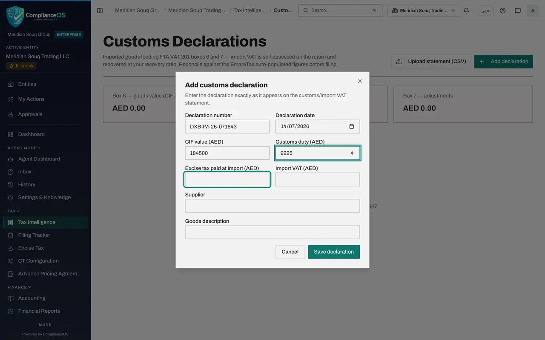Click the Financial Reports icon
The width and height of the screenshot is (545, 340).
pos(11,311)
